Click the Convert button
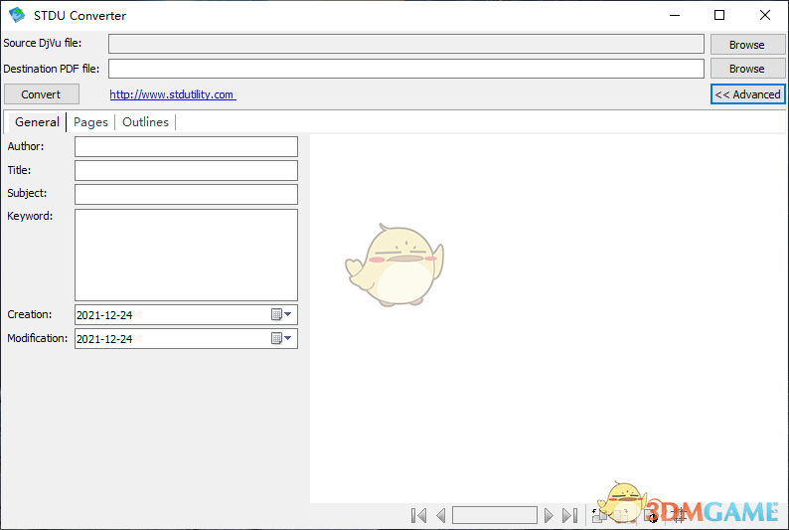 [42, 94]
